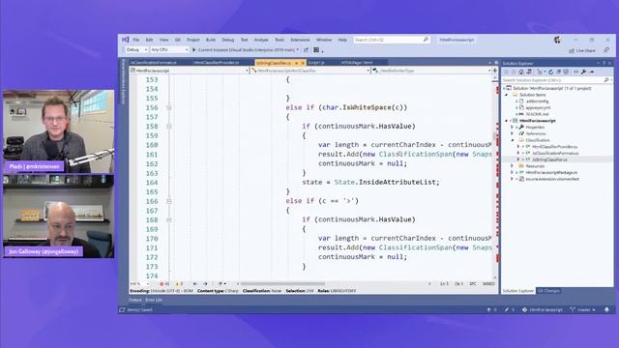Open the HtmlForJavascript project navigation dropdown
This screenshot has height=348, width=619.
(x=190, y=71)
